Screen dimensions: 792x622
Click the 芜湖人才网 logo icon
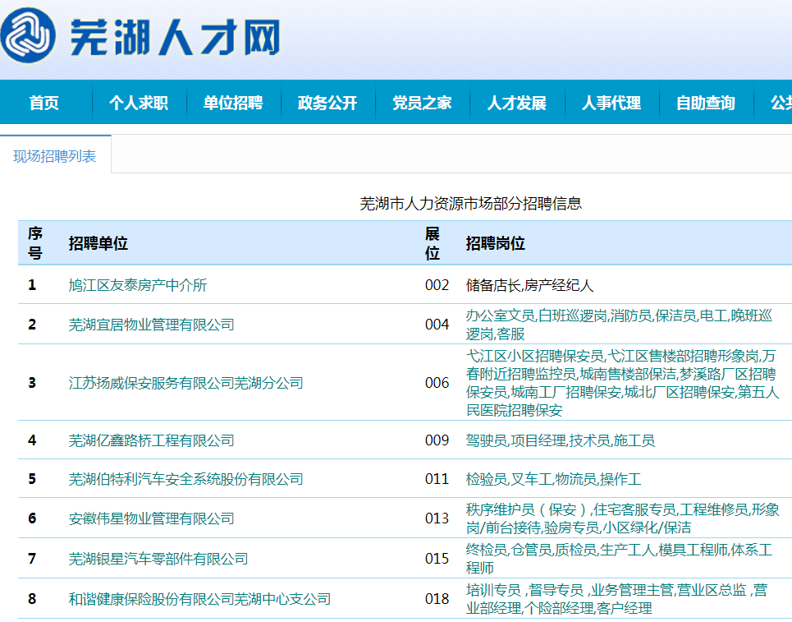click(x=29, y=36)
